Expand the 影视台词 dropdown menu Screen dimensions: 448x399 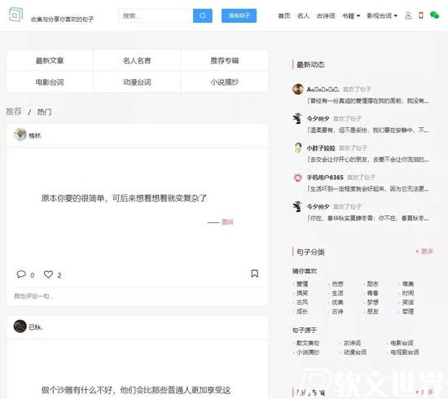pos(382,15)
